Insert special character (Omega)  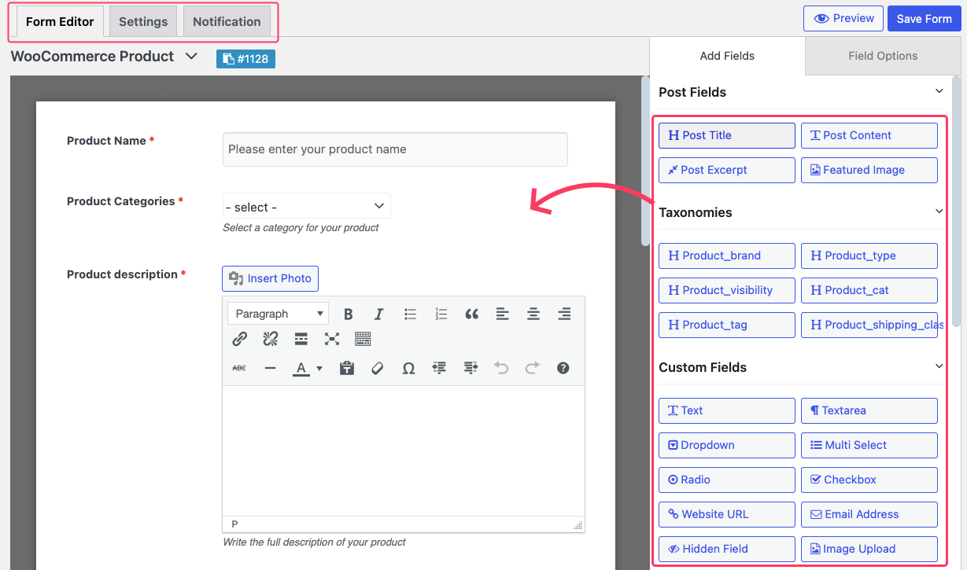pos(408,368)
